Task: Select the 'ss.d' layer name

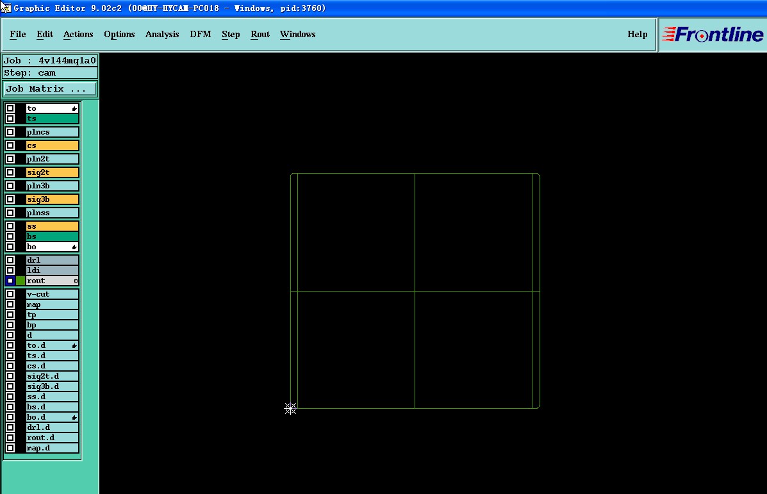Action: [x=53, y=397]
